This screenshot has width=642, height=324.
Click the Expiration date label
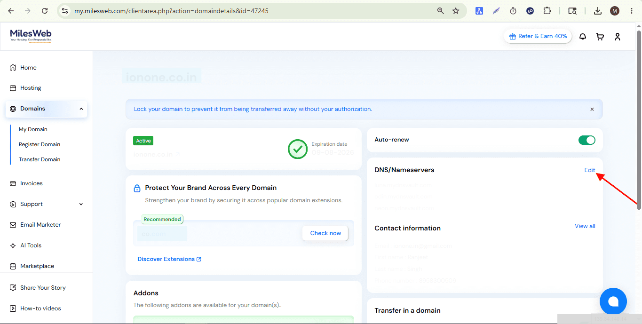tap(329, 144)
